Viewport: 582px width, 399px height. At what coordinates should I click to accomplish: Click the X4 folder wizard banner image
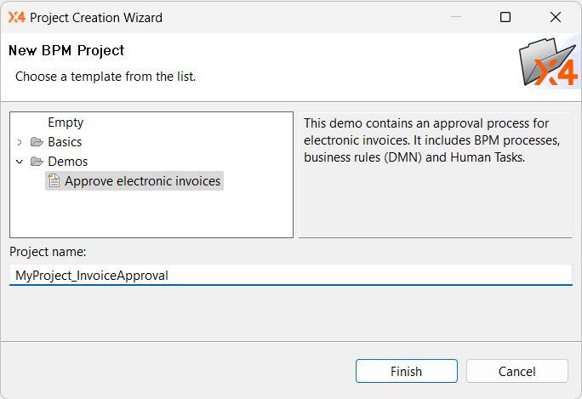coord(548,63)
